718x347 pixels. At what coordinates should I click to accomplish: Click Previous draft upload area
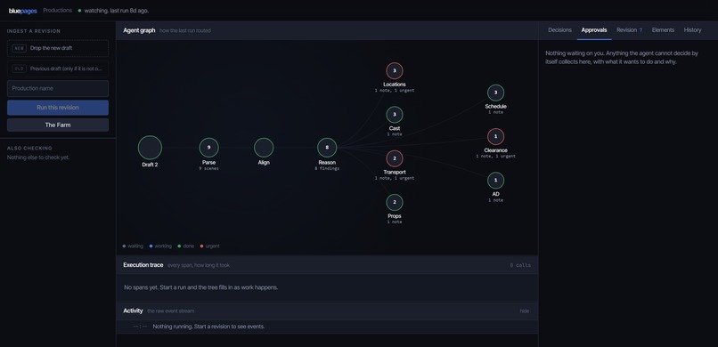click(x=58, y=69)
